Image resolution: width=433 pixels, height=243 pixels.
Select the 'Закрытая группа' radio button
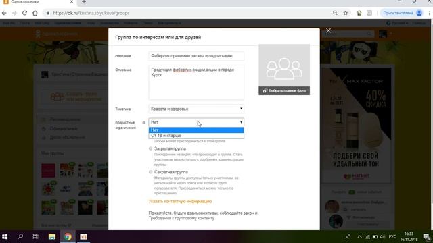coord(150,148)
